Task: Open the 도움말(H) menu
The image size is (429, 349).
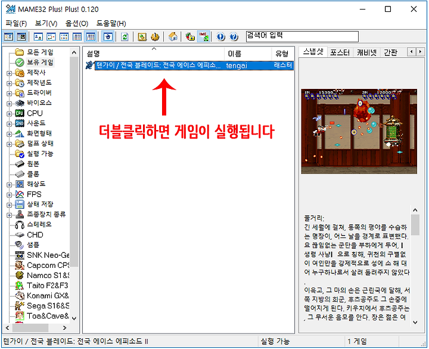Action: (111, 23)
